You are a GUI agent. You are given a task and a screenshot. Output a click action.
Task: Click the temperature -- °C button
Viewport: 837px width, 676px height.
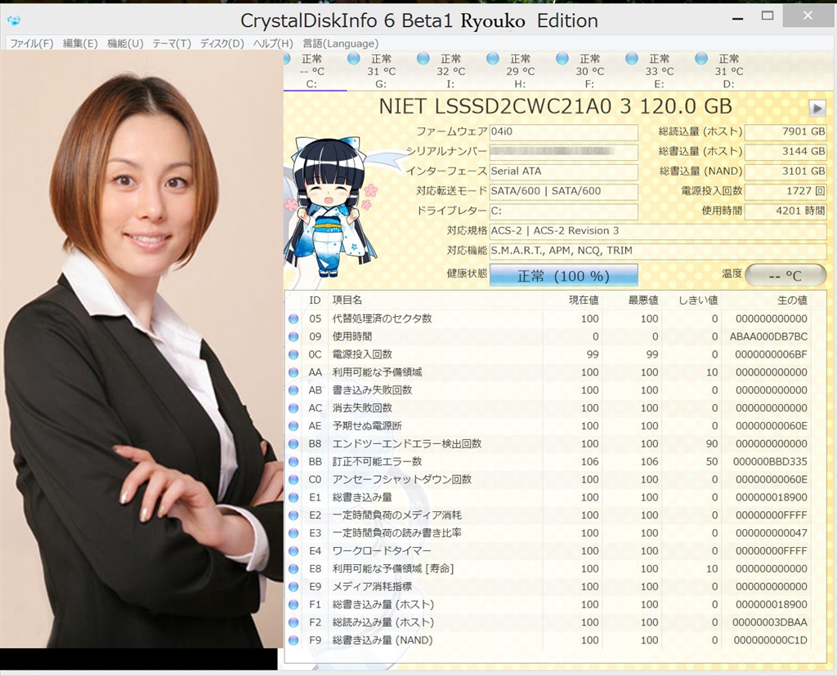pos(786,275)
